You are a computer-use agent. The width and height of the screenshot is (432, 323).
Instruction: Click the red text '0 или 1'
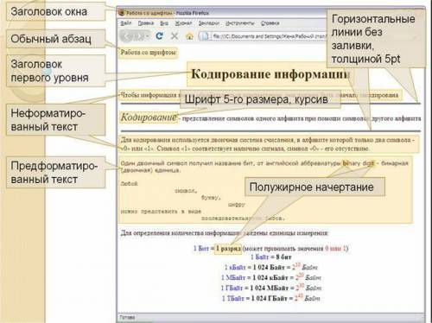point(335,249)
